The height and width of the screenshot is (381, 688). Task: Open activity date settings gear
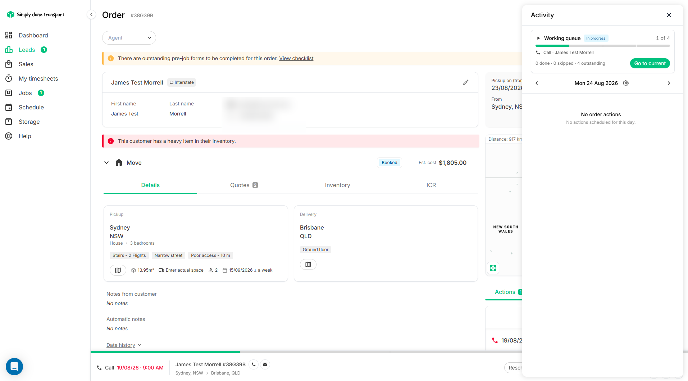point(626,83)
